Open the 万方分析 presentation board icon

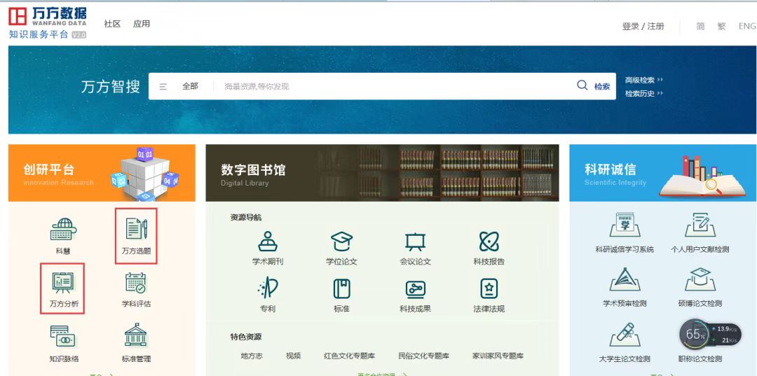click(x=63, y=282)
